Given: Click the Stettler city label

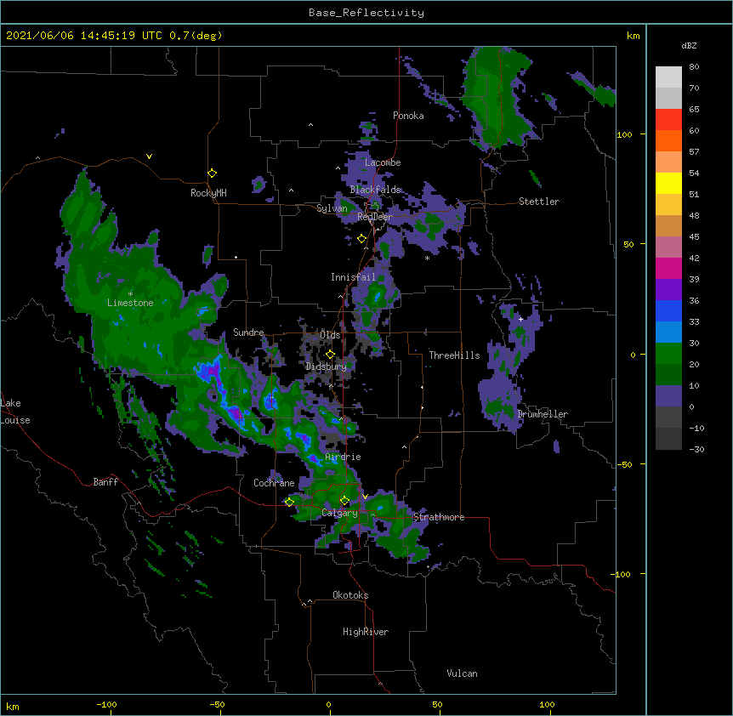Looking at the screenshot, I should click(539, 202).
